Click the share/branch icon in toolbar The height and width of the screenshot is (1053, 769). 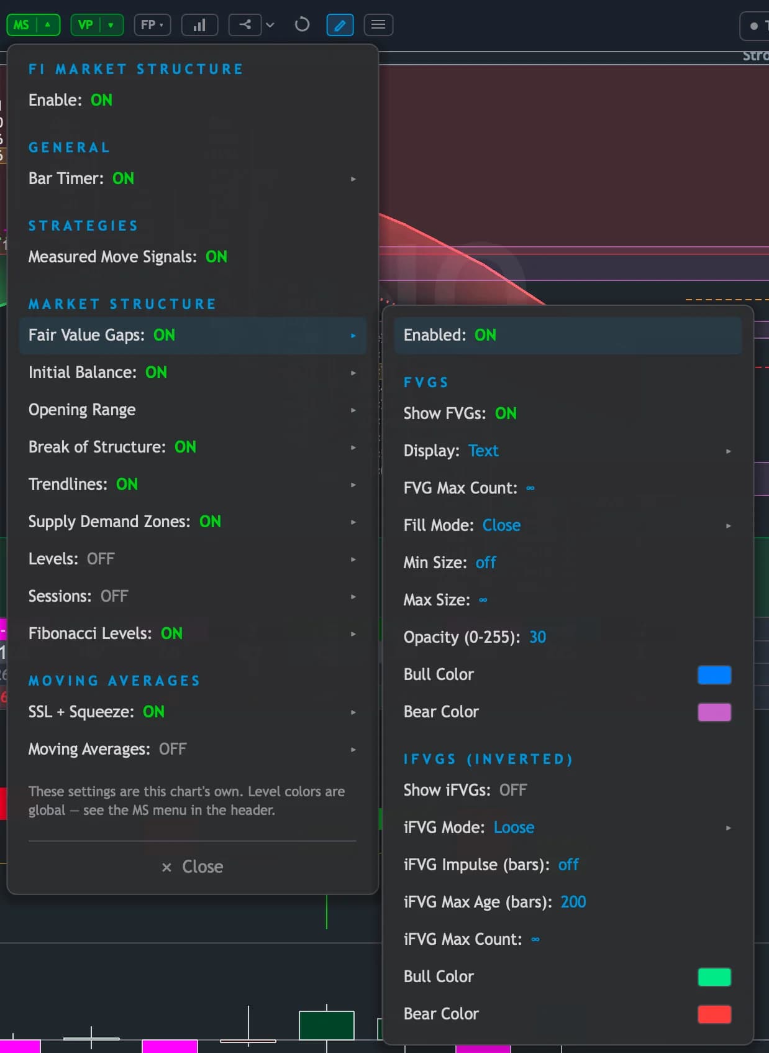[x=245, y=25]
